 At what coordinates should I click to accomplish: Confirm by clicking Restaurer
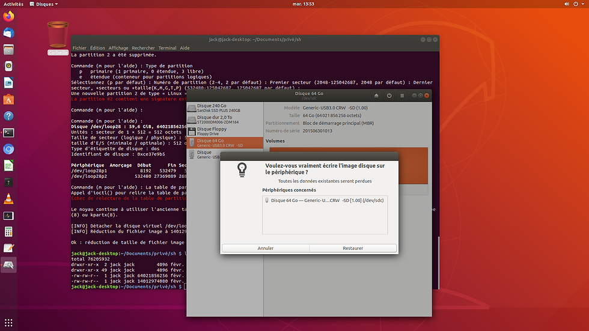pos(353,249)
